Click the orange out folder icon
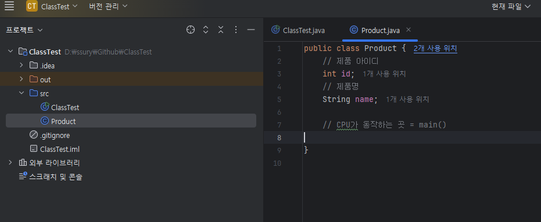The image size is (541, 222). 34,79
